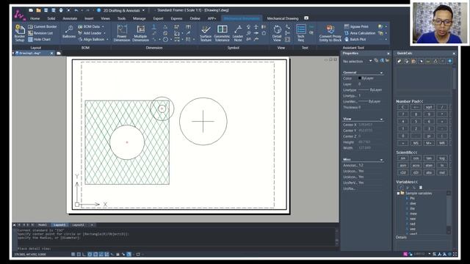The width and height of the screenshot is (470, 264).
Task: Click the small hatched detail circle in drawing
Action: click(162, 109)
